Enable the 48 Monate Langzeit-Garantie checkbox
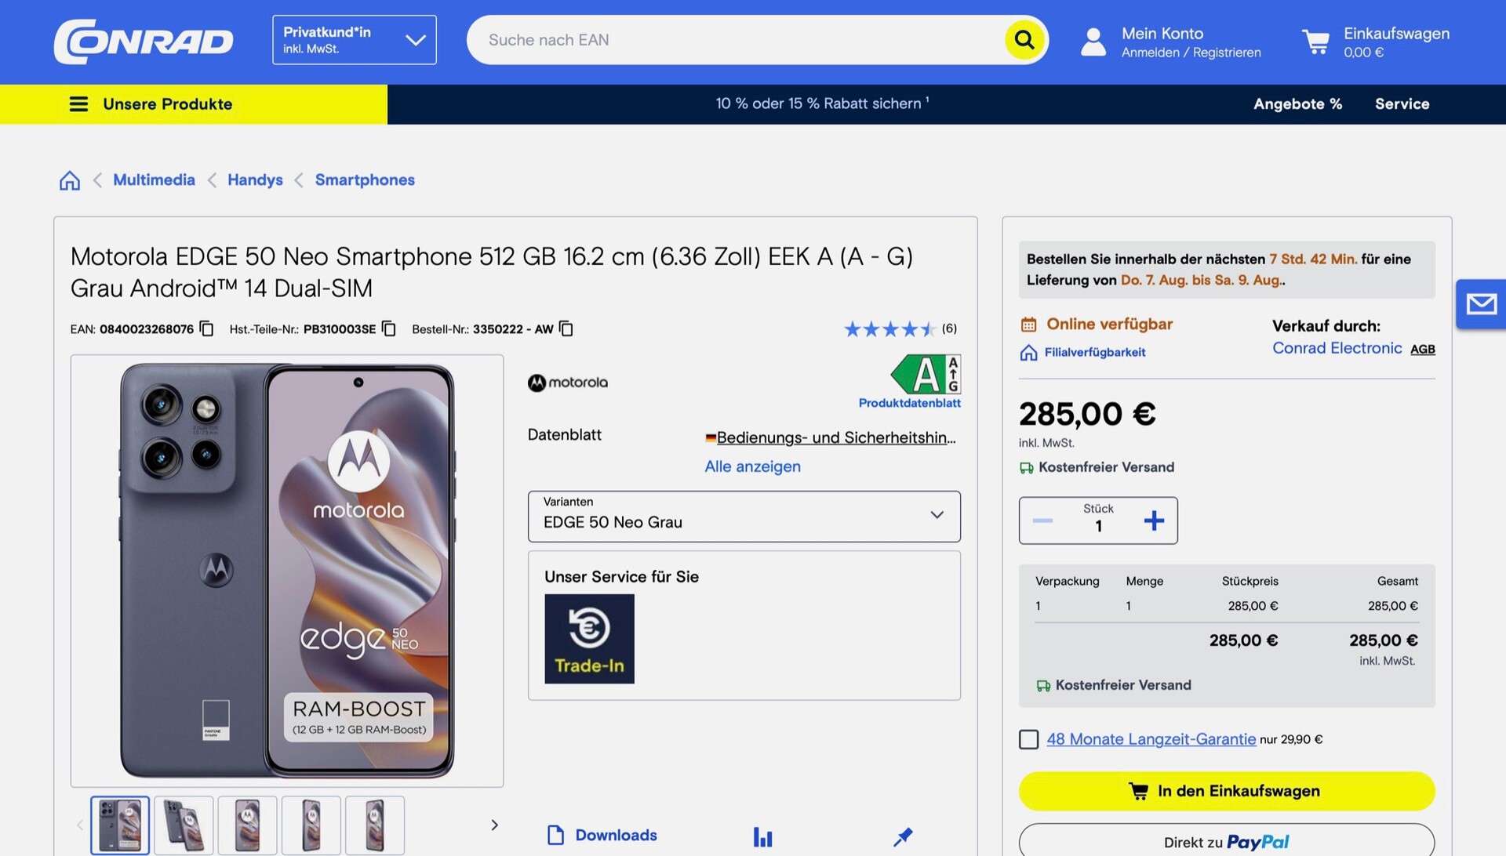 click(x=1028, y=739)
